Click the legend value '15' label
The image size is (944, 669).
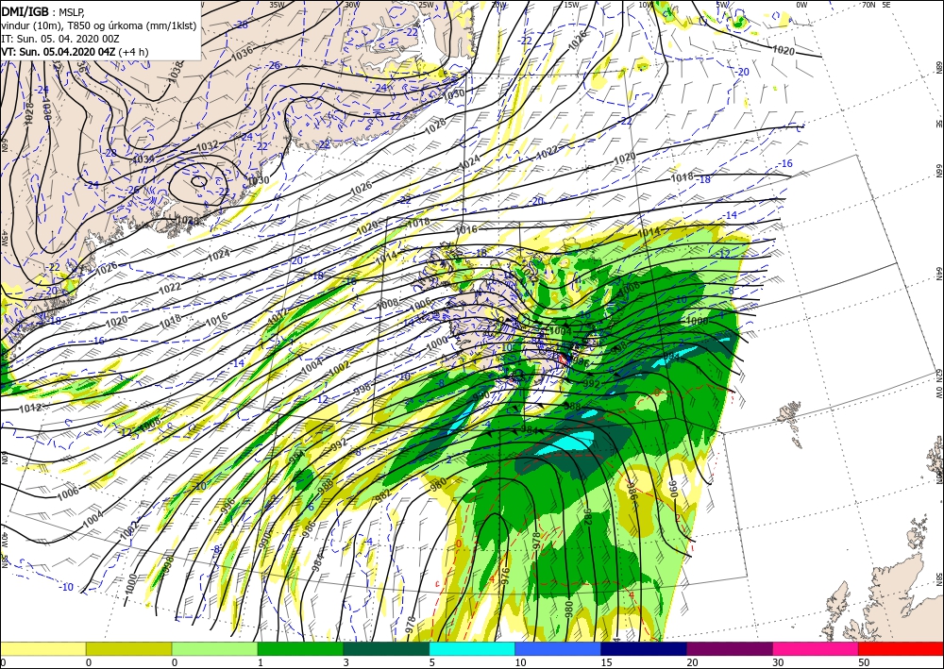[606, 662]
